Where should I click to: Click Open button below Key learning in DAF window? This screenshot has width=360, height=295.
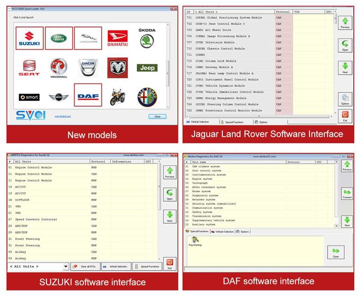[336, 252]
